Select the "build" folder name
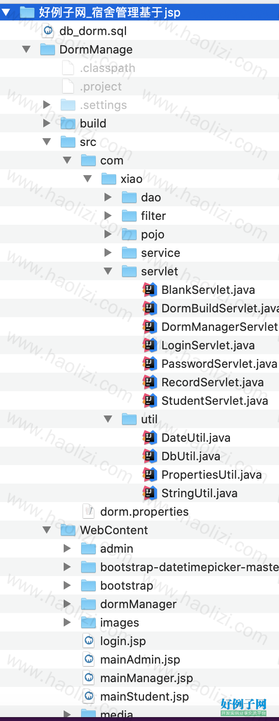The height and width of the screenshot is (721, 279). click(93, 124)
